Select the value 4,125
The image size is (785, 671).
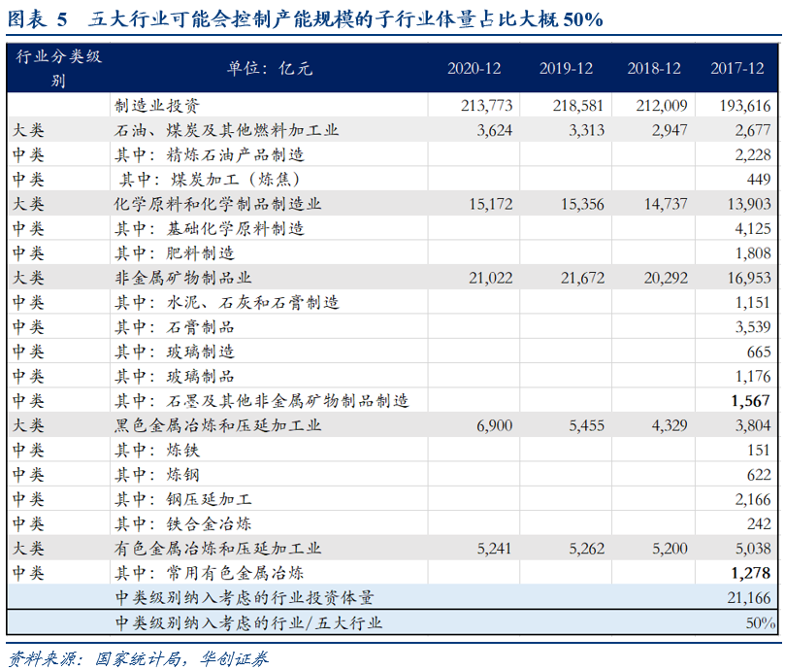753,228
